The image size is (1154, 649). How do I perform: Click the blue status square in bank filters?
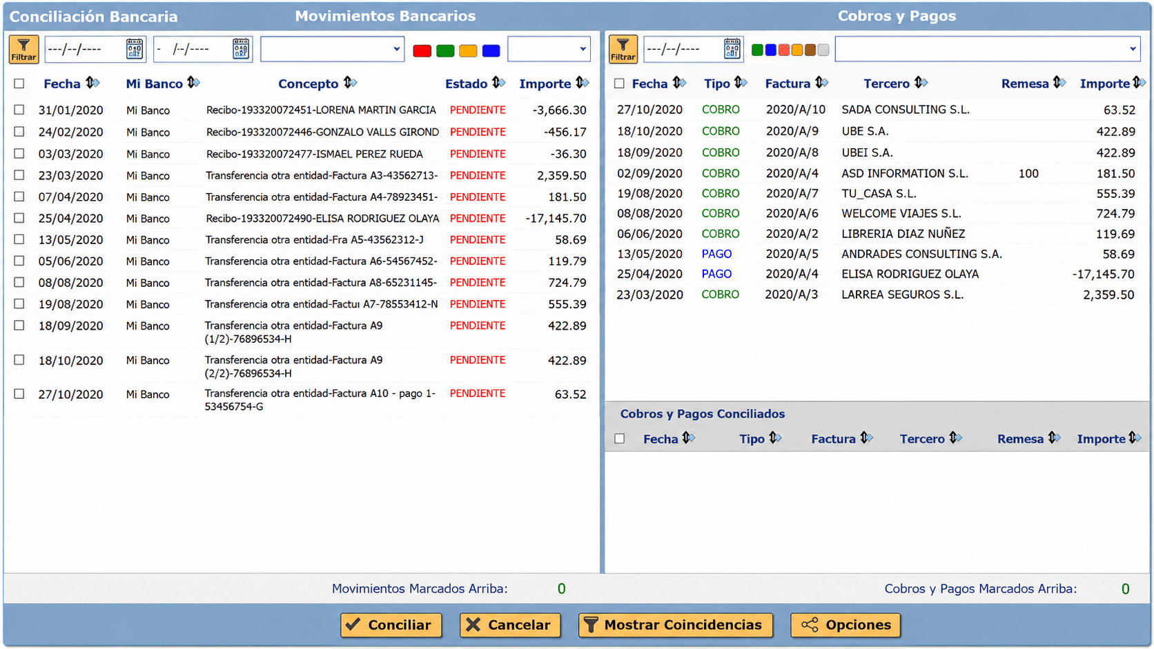[x=491, y=50]
